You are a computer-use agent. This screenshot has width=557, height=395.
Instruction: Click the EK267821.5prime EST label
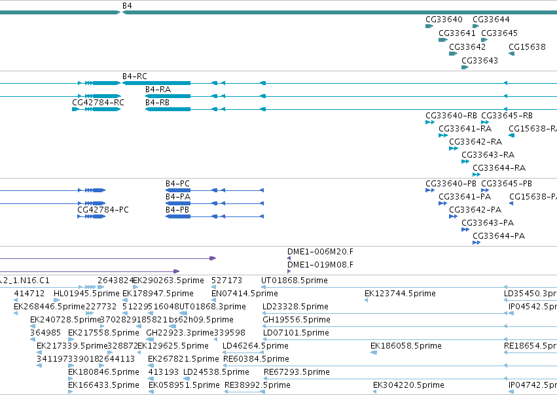point(183,359)
